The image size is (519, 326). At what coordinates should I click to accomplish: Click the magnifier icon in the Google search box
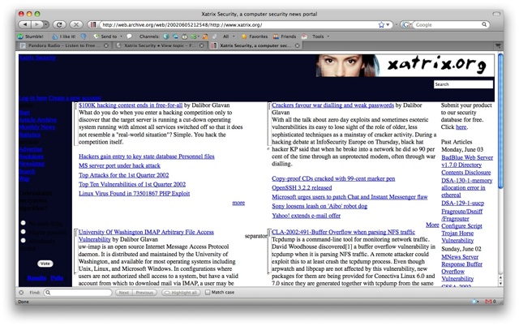point(484,24)
